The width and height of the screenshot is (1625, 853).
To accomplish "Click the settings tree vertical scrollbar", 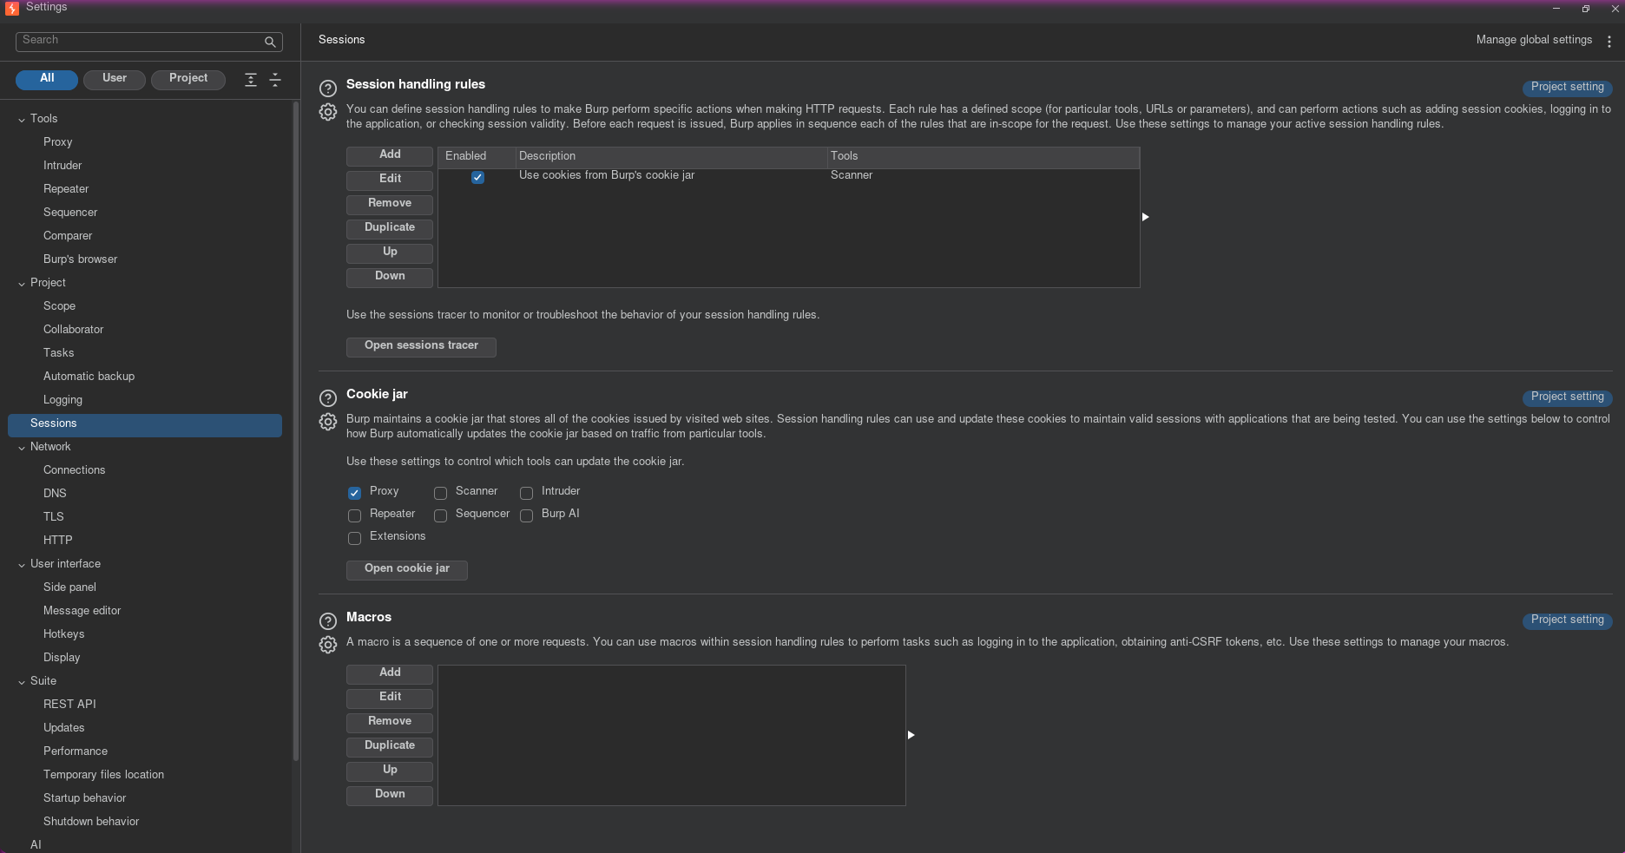I will click(x=296, y=431).
